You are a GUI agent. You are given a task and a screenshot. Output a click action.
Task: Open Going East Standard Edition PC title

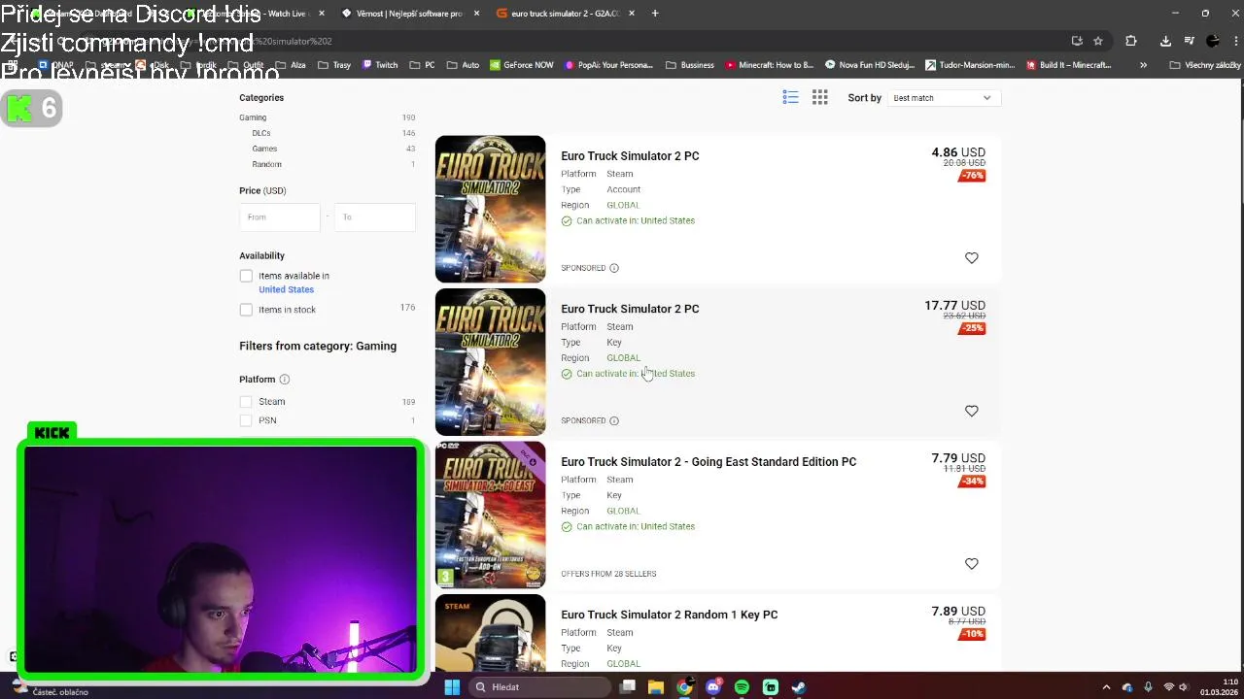pos(708,462)
